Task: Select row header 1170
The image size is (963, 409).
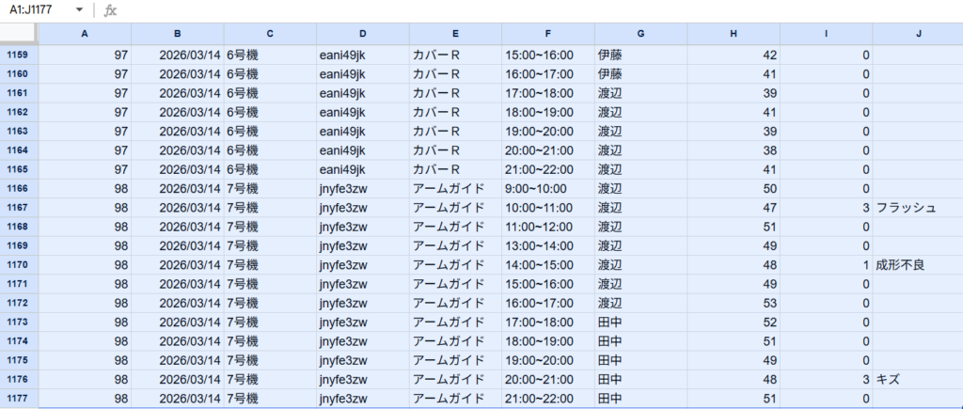Action: 18,265
